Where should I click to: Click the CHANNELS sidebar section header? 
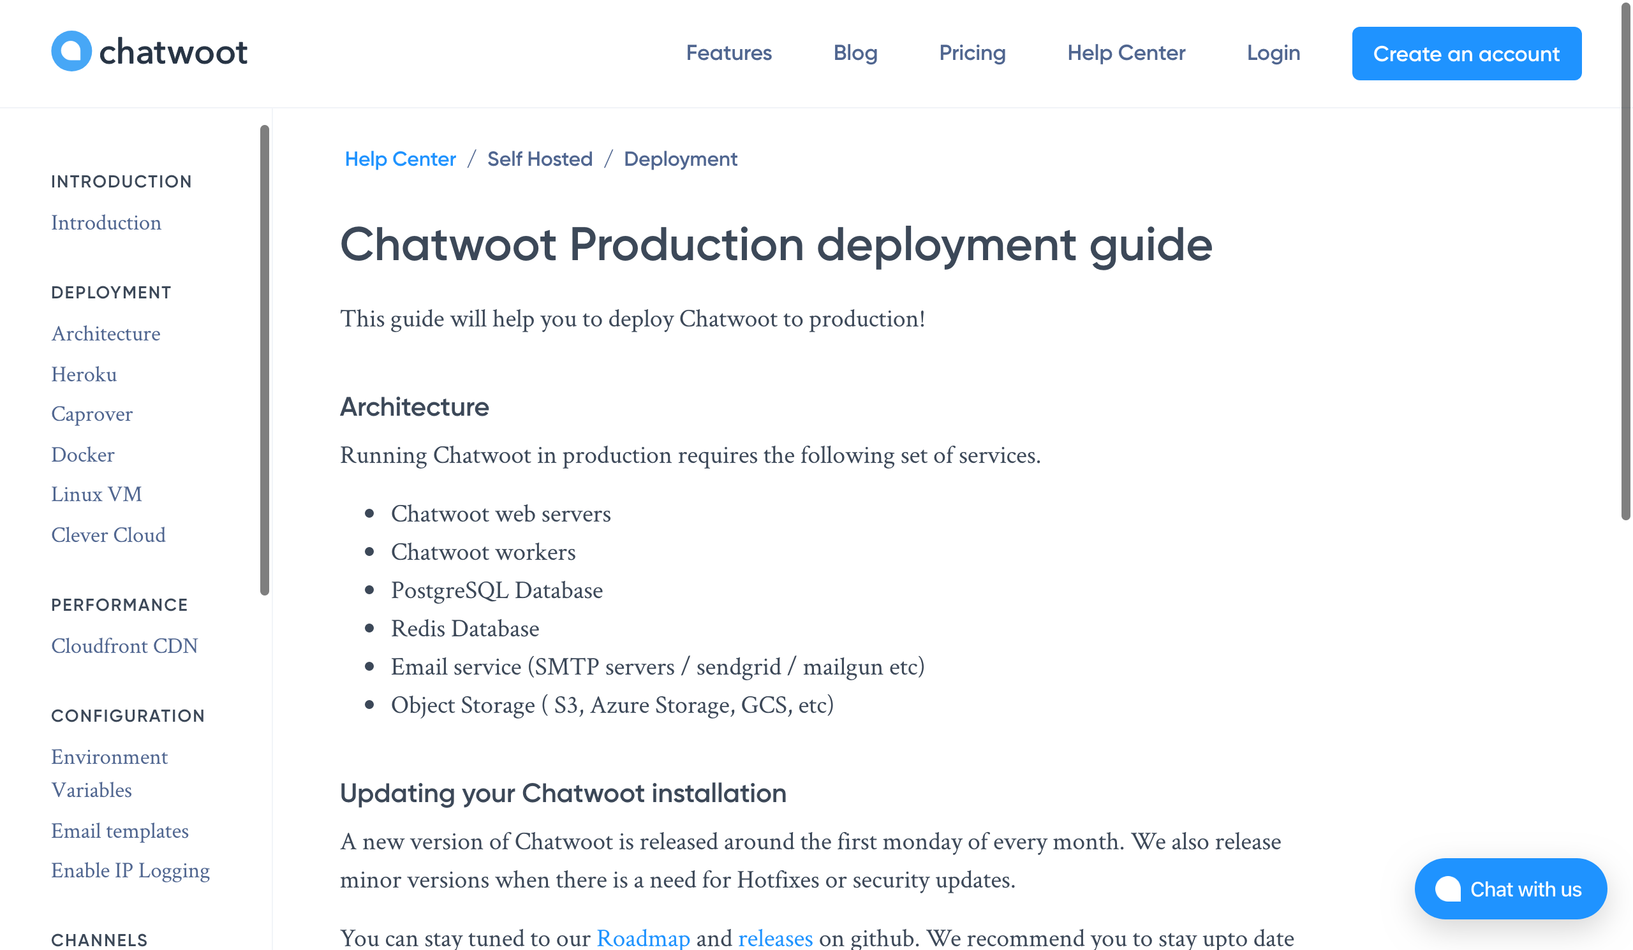[x=99, y=940]
